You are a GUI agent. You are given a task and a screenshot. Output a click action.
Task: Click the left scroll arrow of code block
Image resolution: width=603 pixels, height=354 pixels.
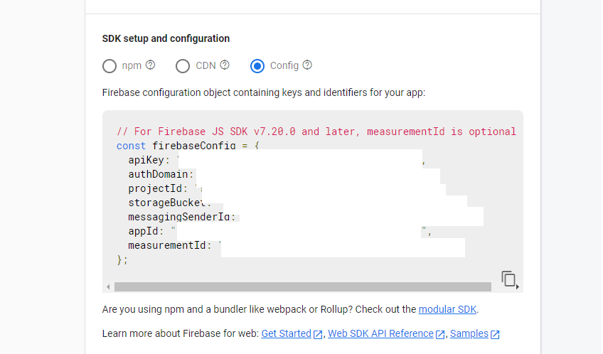click(108, 287)
